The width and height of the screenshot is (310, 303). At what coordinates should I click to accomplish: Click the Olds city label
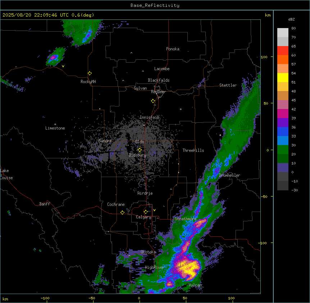tap(140, 142)
